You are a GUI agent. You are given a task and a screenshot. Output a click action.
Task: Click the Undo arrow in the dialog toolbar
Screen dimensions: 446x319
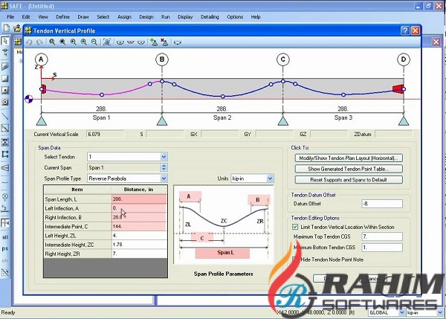click(x=29, y=42)
